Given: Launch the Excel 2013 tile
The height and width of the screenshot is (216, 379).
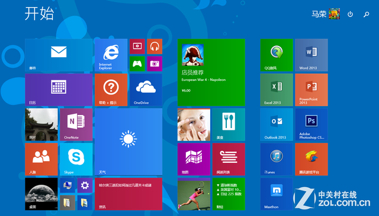Looking at the screenshot, I should point(277,90).
